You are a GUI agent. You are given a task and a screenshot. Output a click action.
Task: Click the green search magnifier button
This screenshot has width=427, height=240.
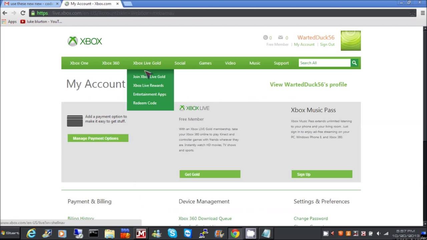(354, 63)
